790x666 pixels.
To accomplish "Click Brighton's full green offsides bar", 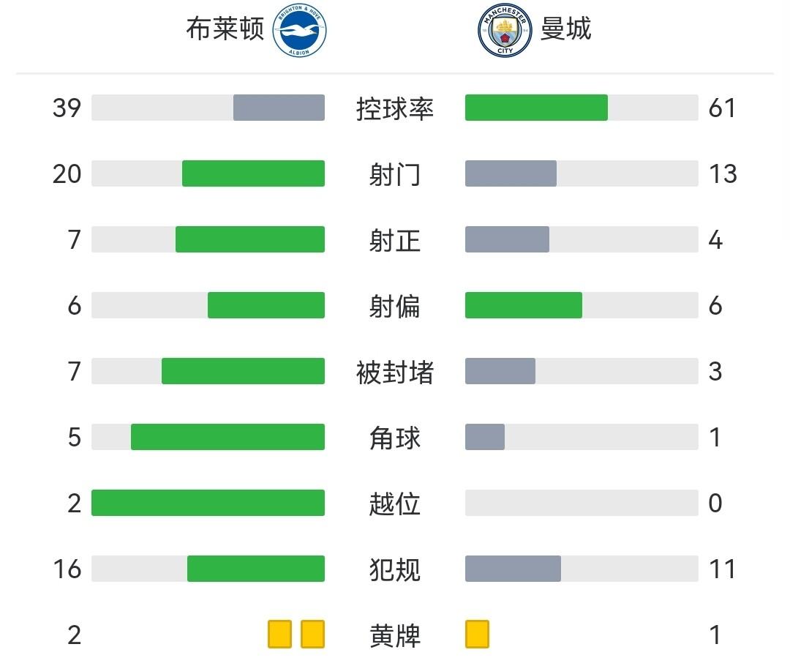I will (208, 503).
